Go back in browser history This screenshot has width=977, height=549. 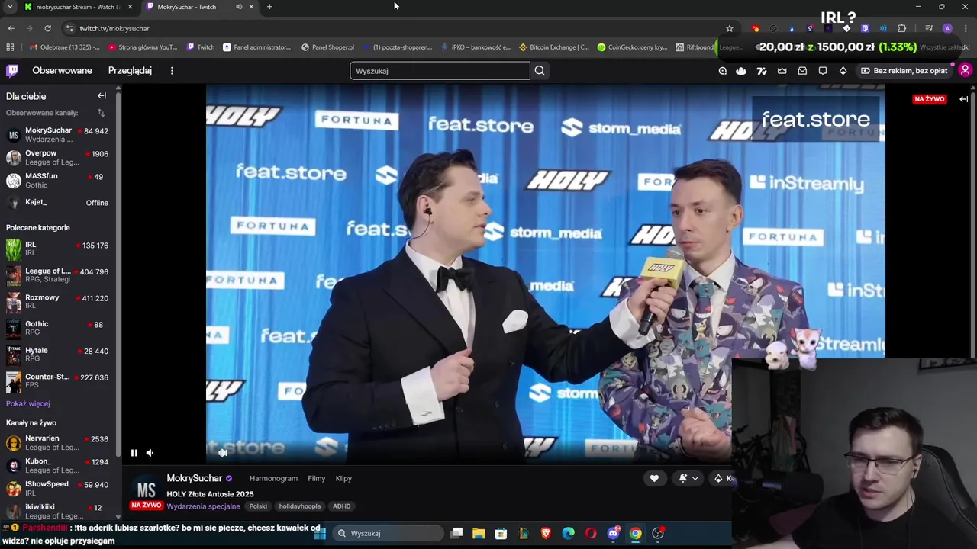[x=11, y=28]
